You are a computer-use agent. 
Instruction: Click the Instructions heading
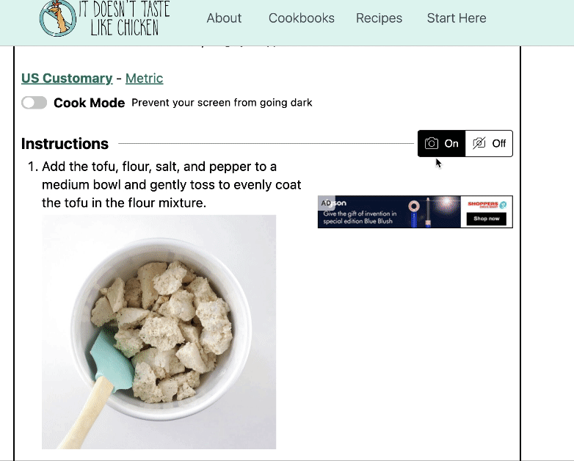pos(65,144)
